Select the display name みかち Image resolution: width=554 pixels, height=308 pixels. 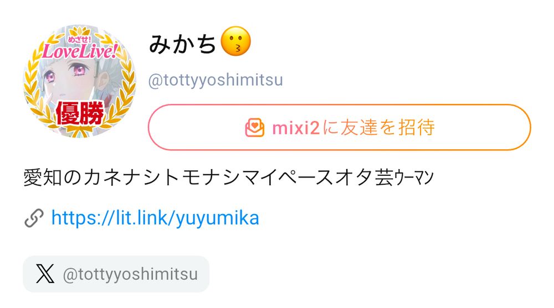click(182, 44)
